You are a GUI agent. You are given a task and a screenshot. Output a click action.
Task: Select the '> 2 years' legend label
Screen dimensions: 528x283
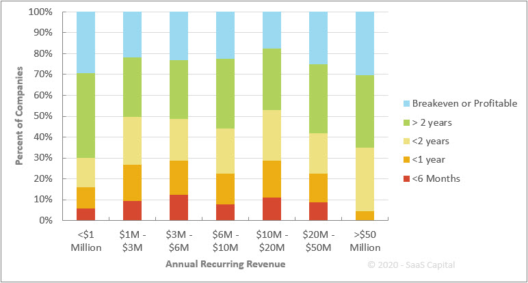pyautogui.click(x=432, y=122)
